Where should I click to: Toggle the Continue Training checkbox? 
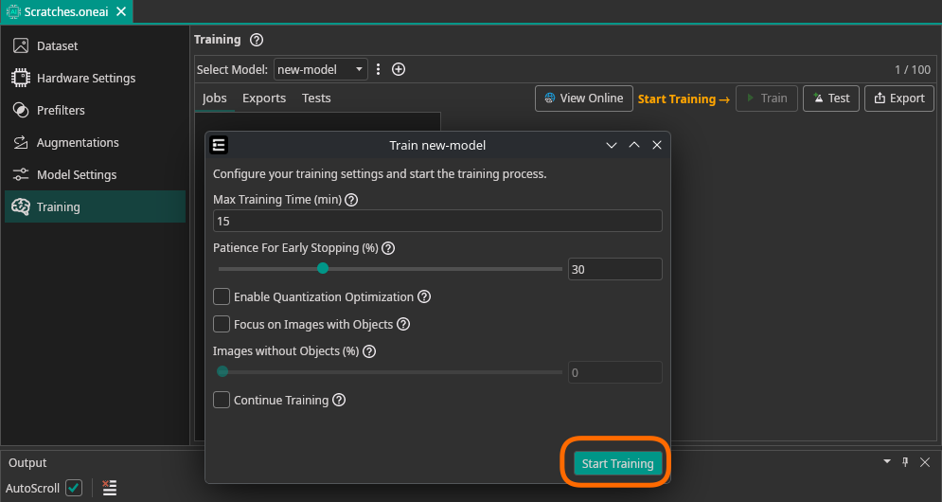tap(222, 400)
